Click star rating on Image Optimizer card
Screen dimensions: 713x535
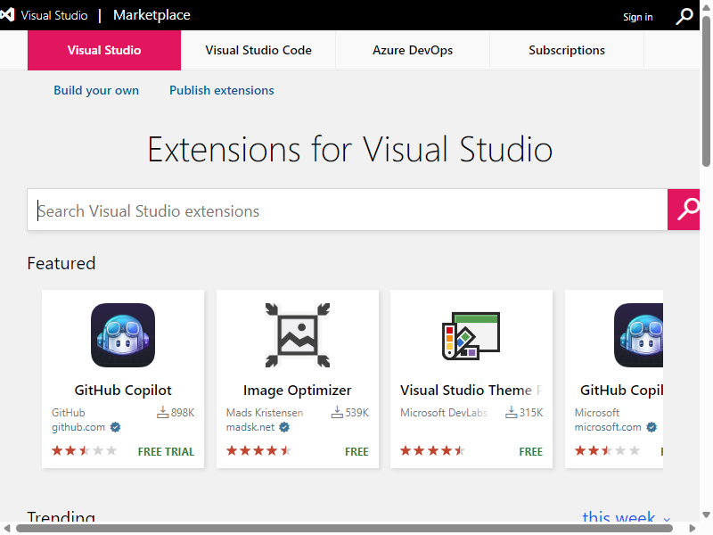tap(258, 451)
